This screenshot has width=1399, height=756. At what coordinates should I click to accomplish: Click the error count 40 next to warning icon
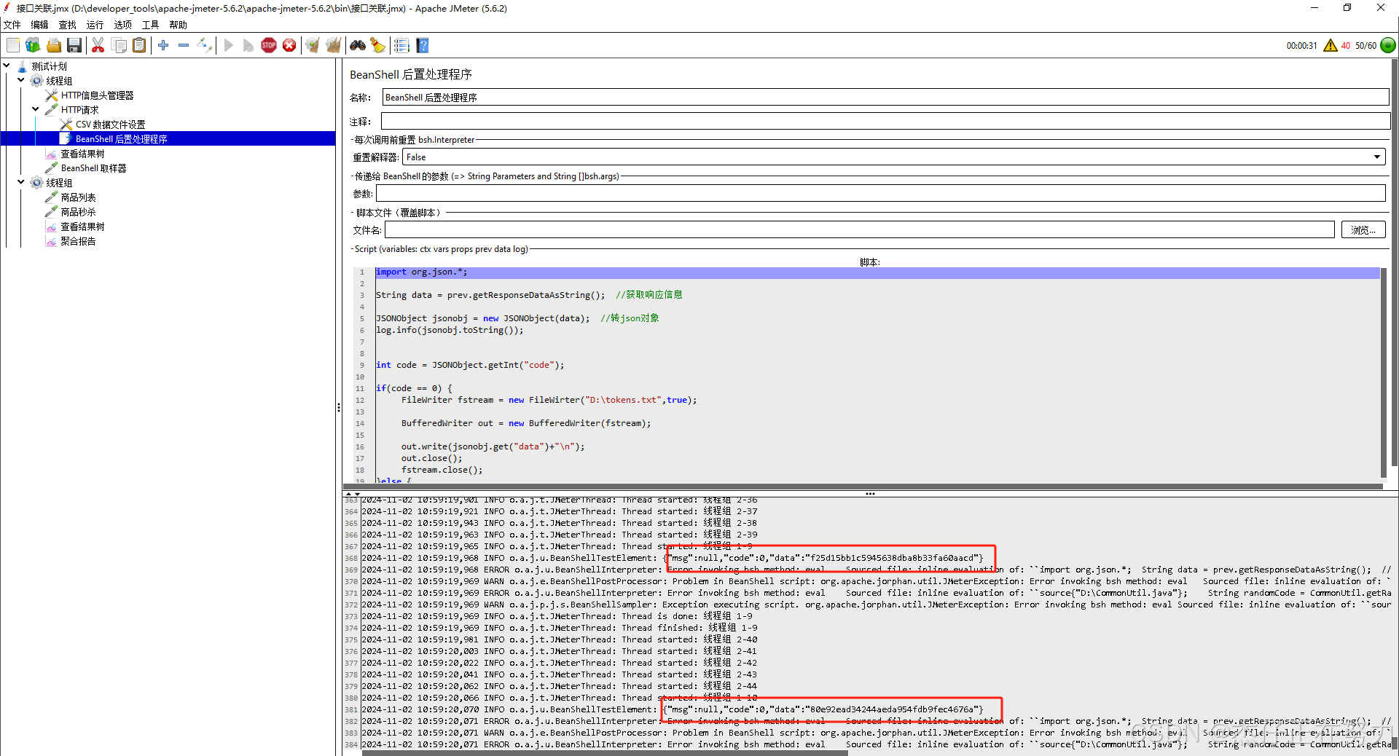(1345, 46)
